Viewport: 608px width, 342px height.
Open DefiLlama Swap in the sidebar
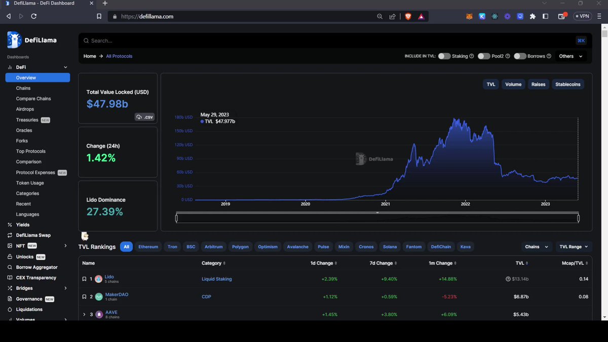[x=33, y=235]
